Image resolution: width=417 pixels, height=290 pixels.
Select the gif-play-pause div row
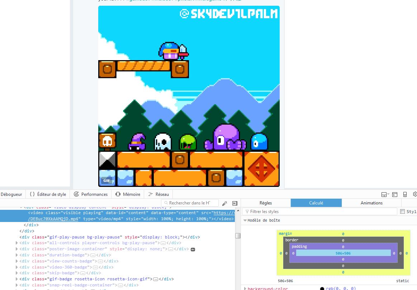tap(110, 237)
